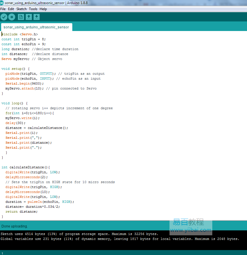The width and height of the screenshot is (247, 255).
Task: Click the 'Done uploading.' status message
Action: tap(15, 226)
